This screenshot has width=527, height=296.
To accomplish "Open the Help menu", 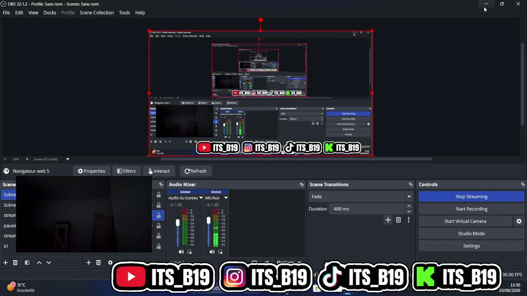I will pos(140,13).
